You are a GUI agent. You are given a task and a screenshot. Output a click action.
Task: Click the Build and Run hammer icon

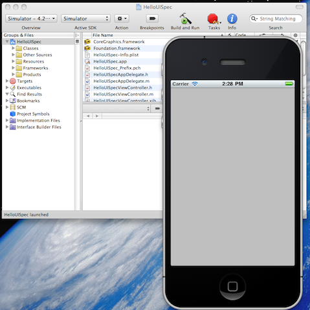(185, 19)
